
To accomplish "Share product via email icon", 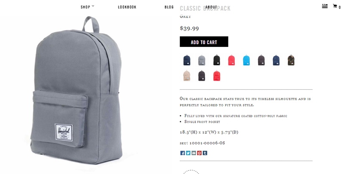I will [x=194, y=153].
